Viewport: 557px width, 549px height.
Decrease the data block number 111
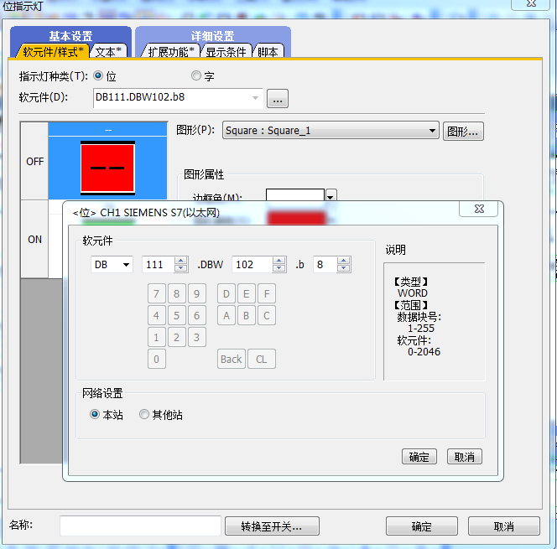181,268
